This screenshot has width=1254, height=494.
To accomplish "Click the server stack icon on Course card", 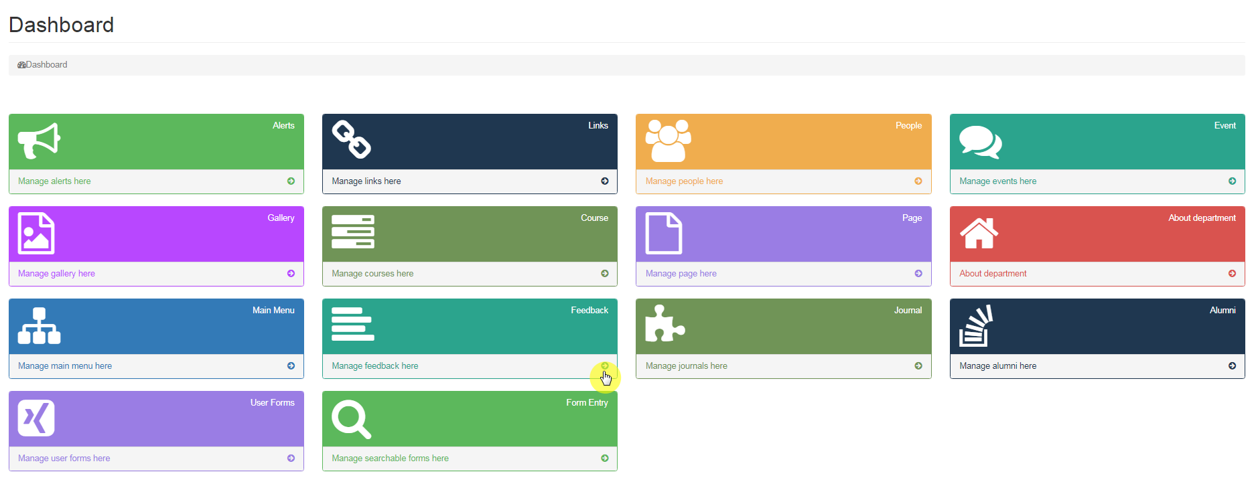I will 353,232.
